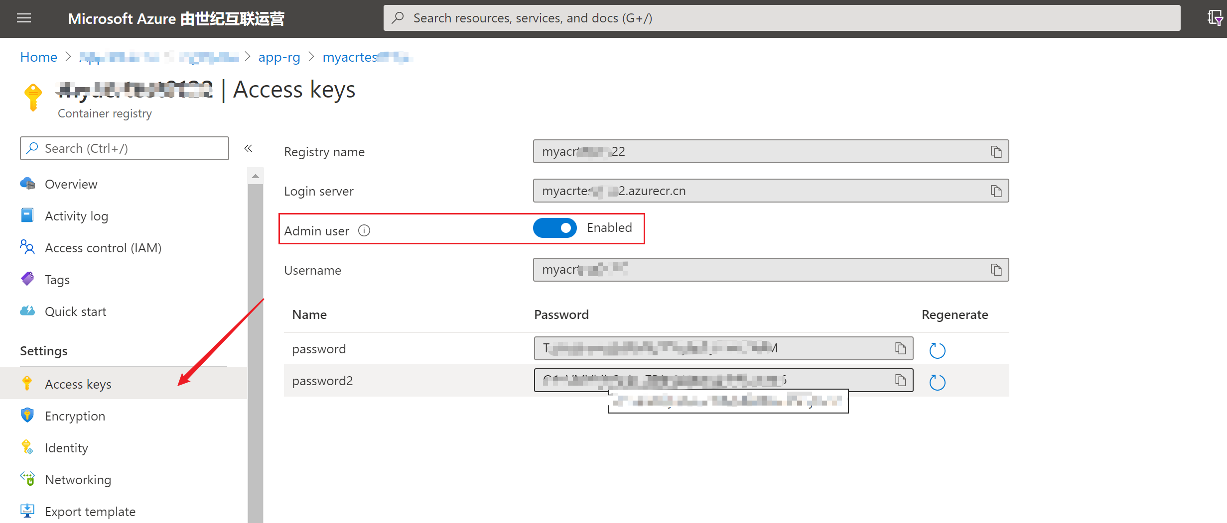Copy the first password value

(900, 348)
